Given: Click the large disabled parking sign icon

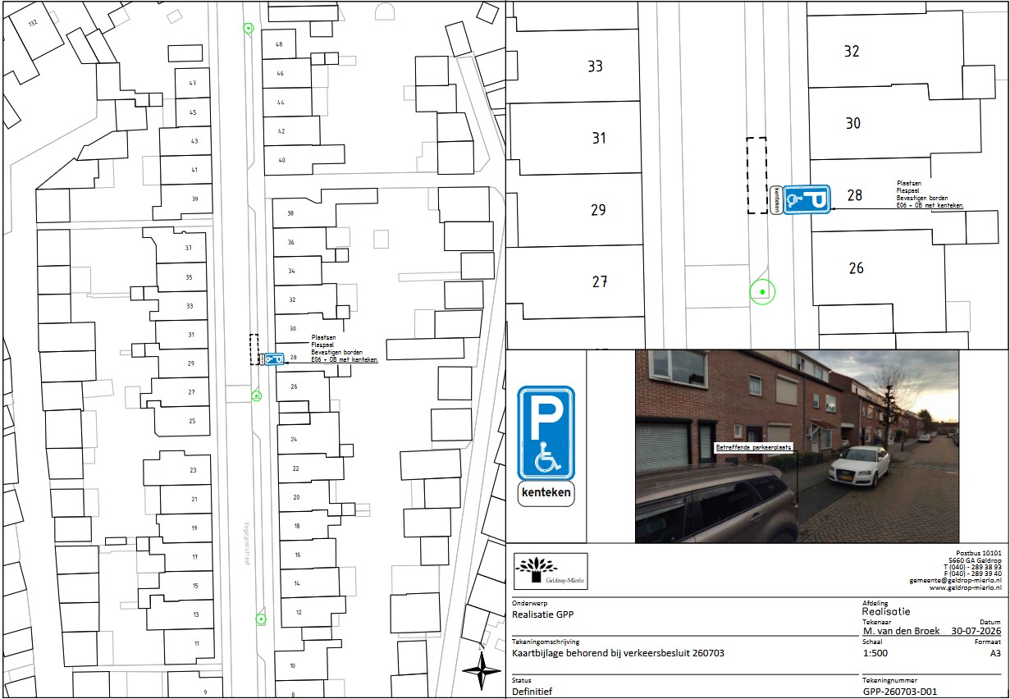Looking at the screenshot, I should 546,433.
